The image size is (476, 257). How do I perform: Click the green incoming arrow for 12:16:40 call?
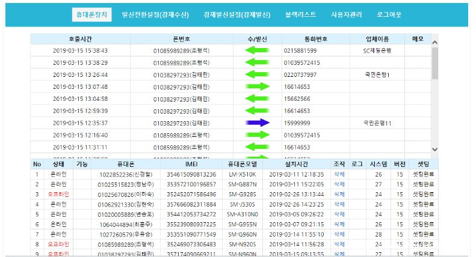257,135
